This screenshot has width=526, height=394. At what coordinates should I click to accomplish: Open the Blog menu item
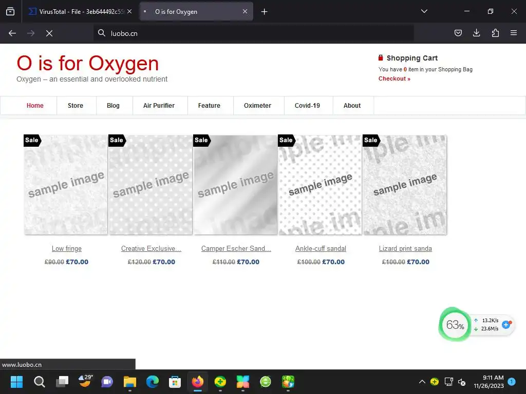(x=113, y=106)
